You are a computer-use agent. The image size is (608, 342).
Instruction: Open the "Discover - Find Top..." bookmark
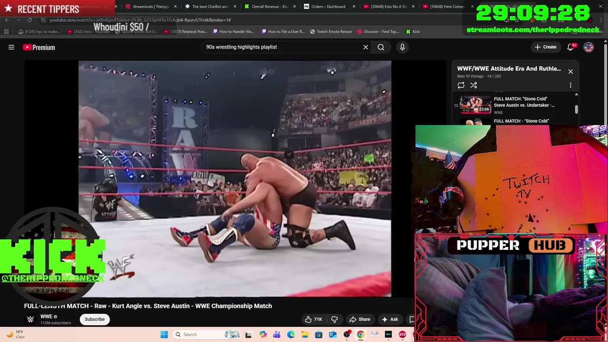[x=378, y=32]
